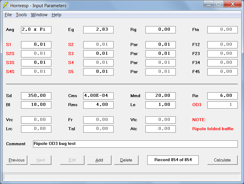
Task: Click the S2 area field
Action: pyautogui.click(x=98, y=45)
